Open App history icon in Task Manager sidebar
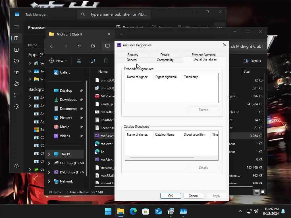The image size is (291, 218). coord(16,61)
